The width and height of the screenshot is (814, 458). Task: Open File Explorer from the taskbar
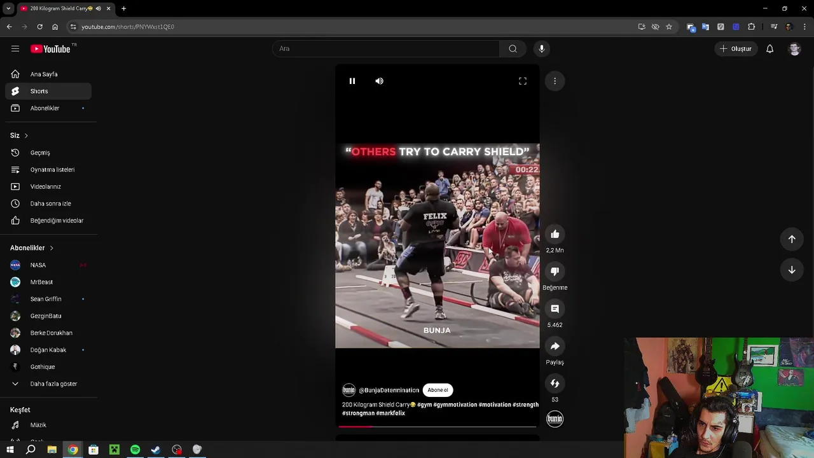tap(52, 450)
